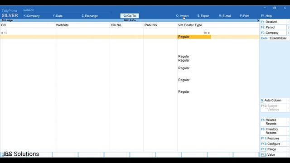290x163 pixels.
Task: Open the O: Import menu
Action: [x=182, y=16]
